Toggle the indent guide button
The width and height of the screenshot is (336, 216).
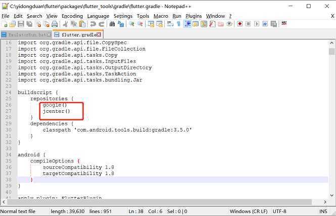187,24
